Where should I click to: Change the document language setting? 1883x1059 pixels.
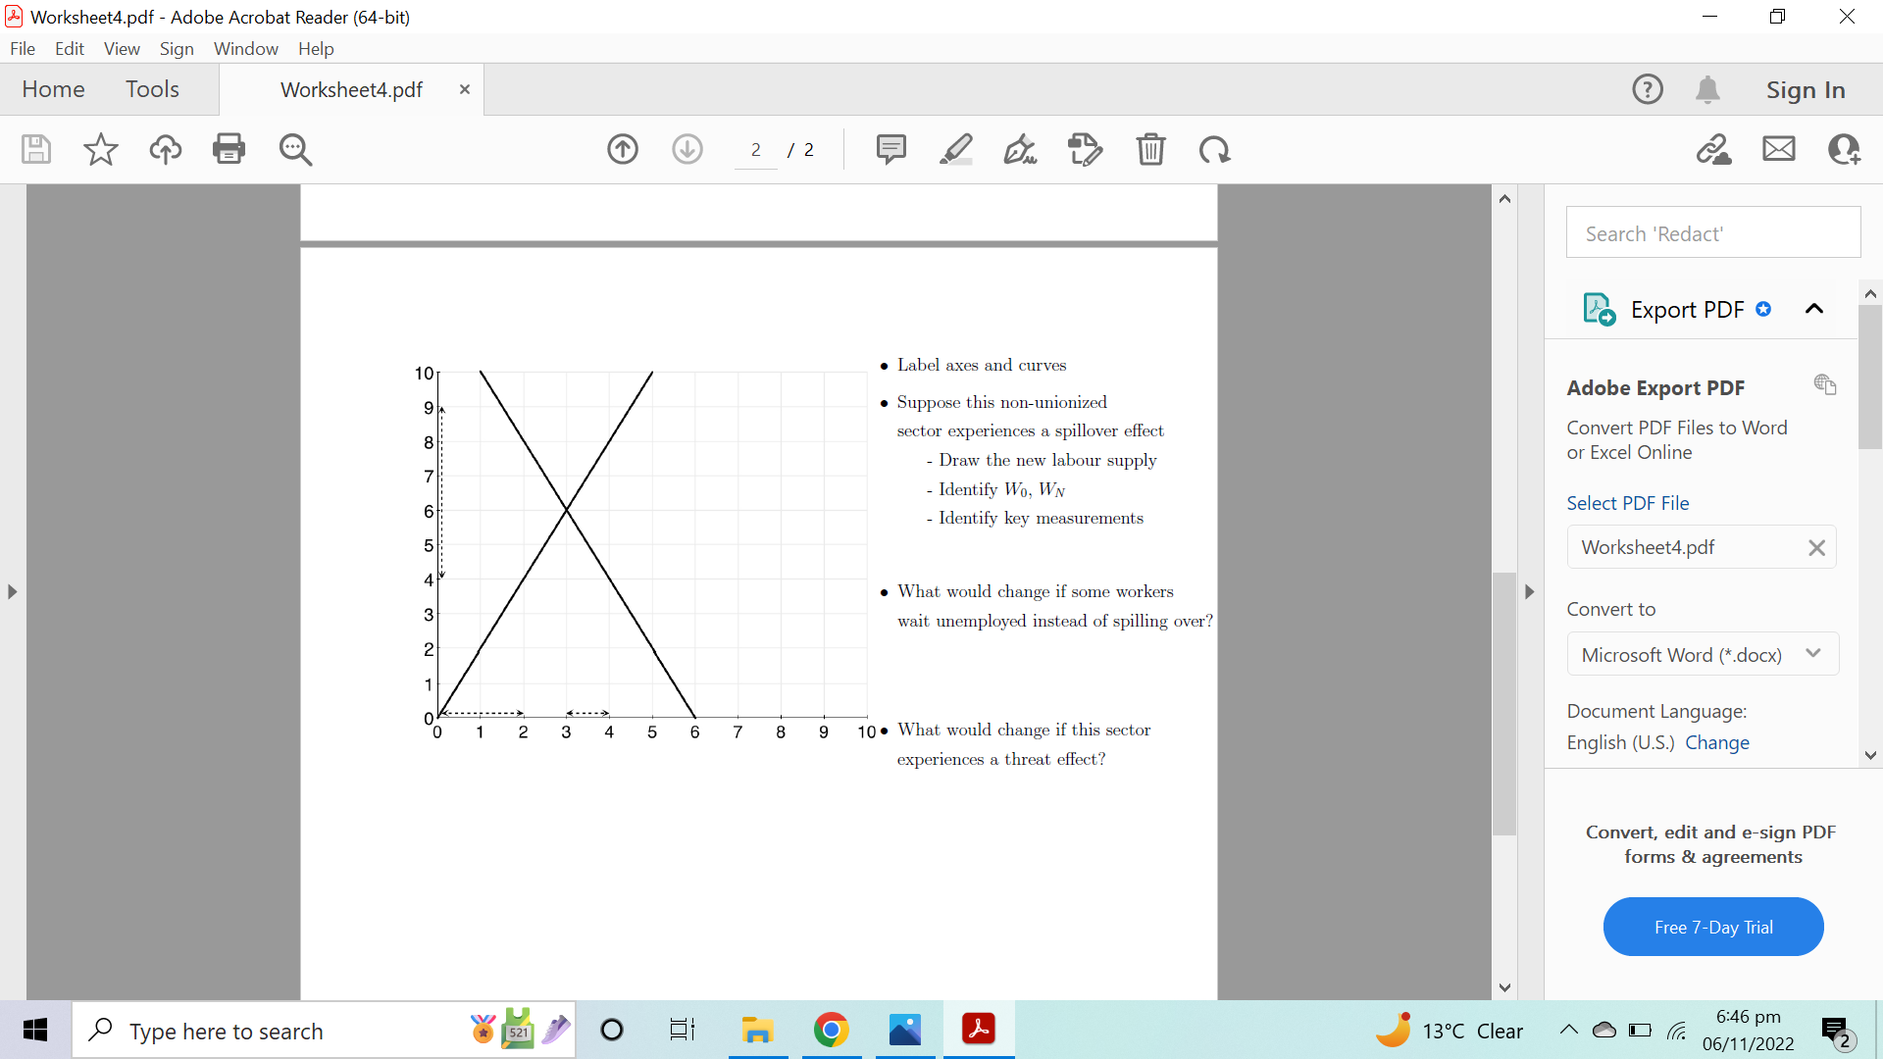tap(1718, 742)
